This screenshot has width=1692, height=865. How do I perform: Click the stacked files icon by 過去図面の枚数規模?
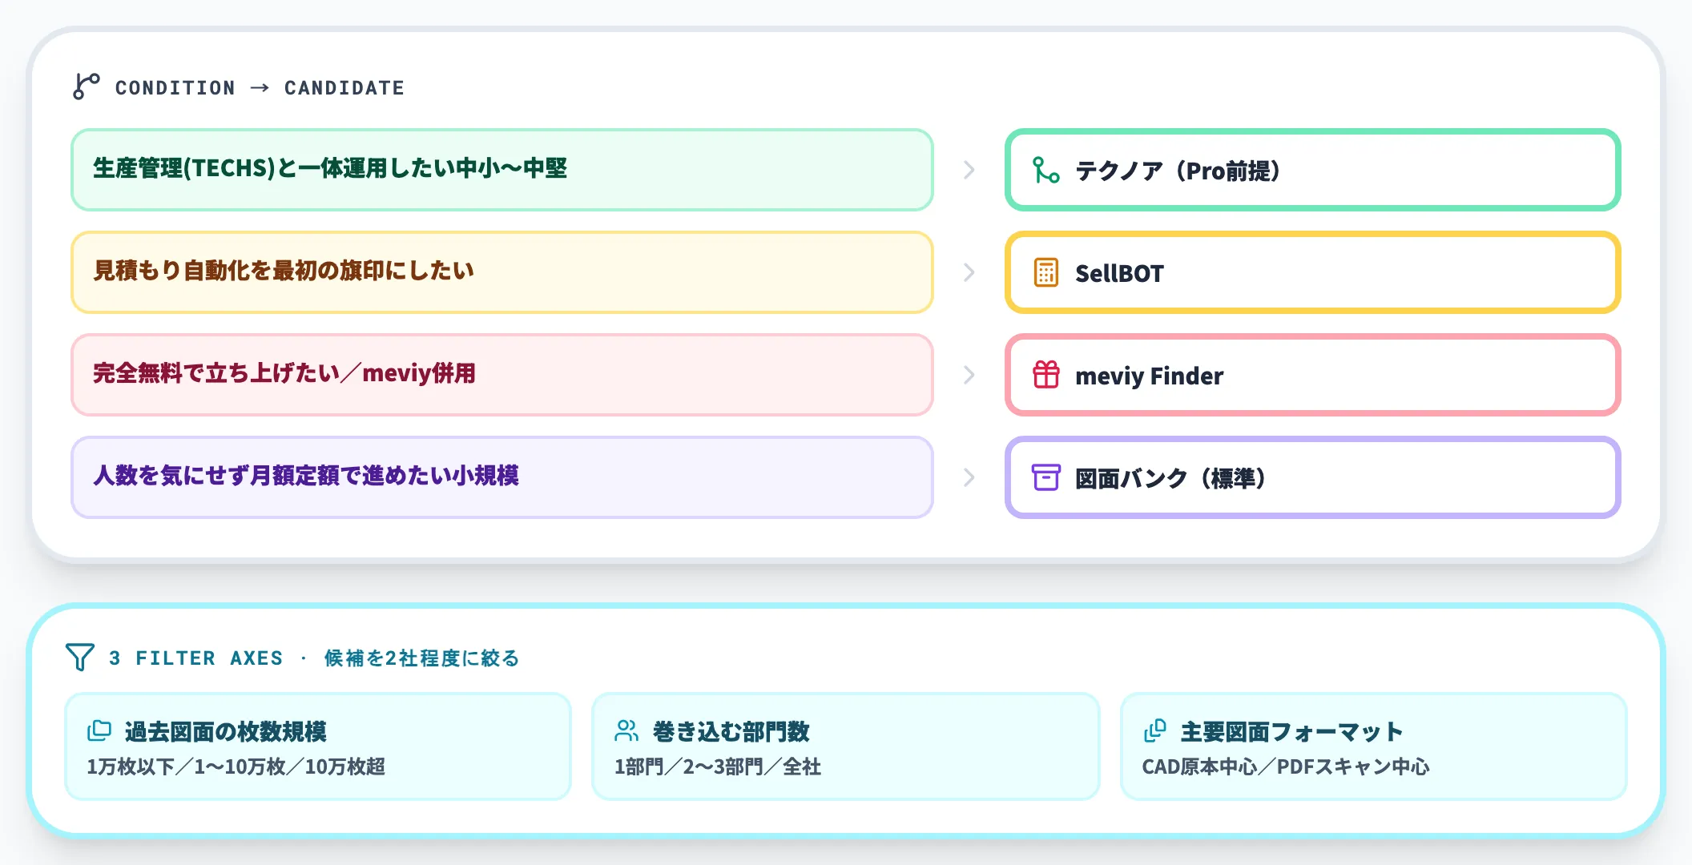[99, 730]
